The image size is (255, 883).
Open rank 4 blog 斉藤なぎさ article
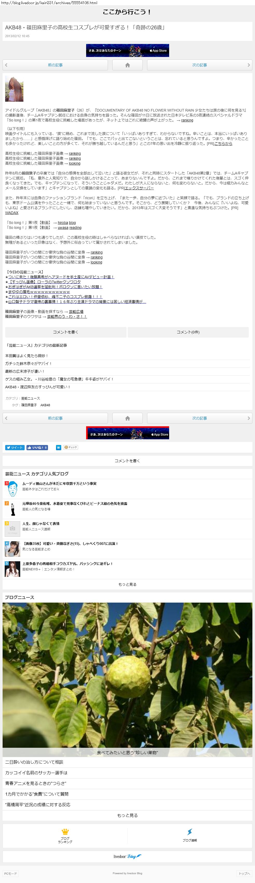coord(70,544)
